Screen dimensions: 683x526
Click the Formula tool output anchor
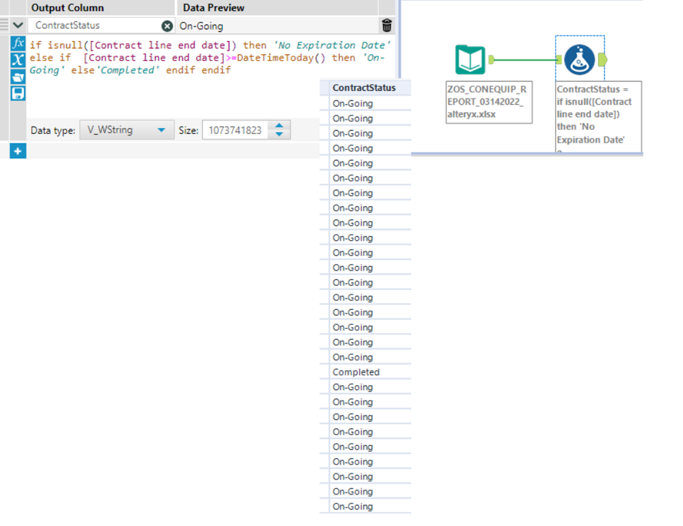click(603, 60)
